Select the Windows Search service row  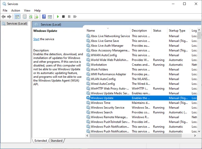click(x=102, y=112)
